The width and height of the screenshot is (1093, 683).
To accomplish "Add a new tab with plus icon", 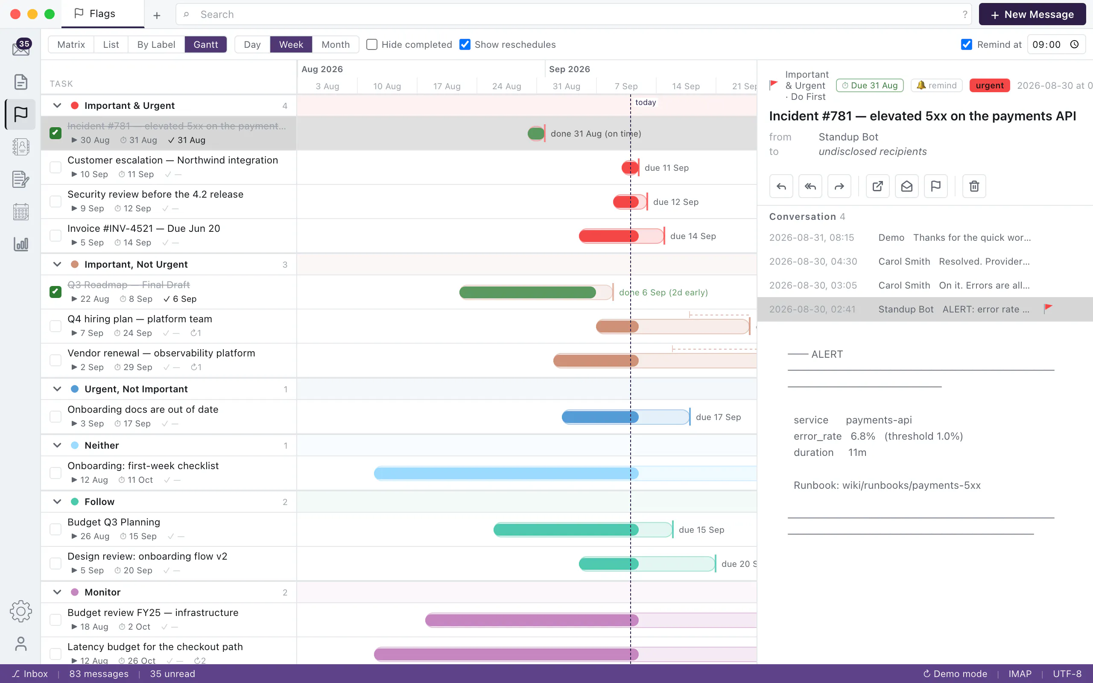I will pyautogui.click(x=157, y=15).
